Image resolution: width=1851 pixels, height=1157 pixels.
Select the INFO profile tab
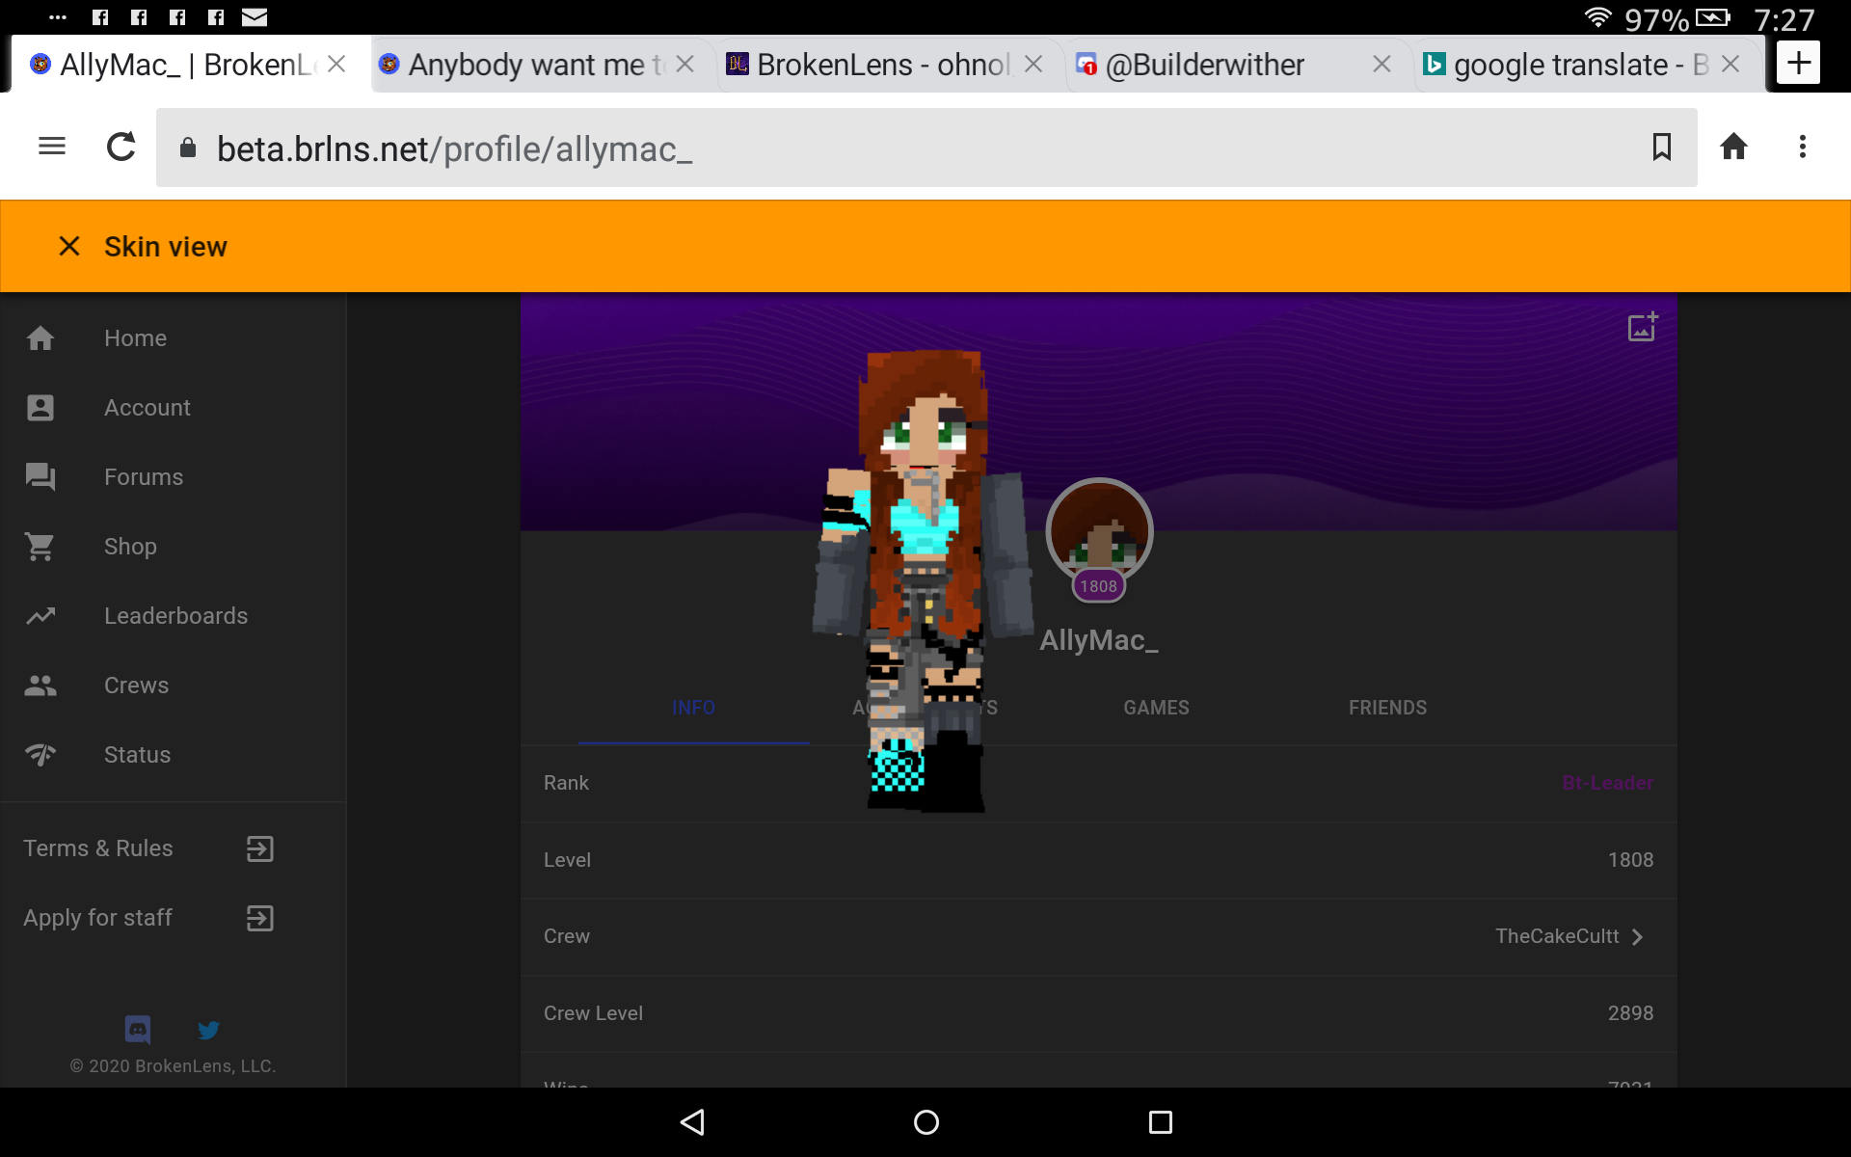point(694,708)
